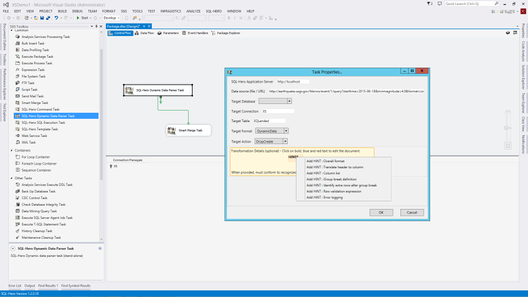The image size is (528, 297).
Task: Open Target Database dropdown
Action: [289, 101]
